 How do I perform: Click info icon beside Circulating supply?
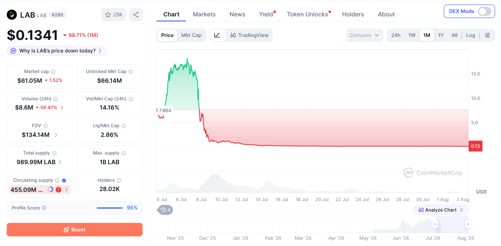pyautogui.click(x=57, y=181)
